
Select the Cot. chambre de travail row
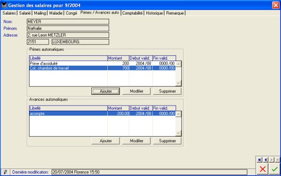click(102, 68)
